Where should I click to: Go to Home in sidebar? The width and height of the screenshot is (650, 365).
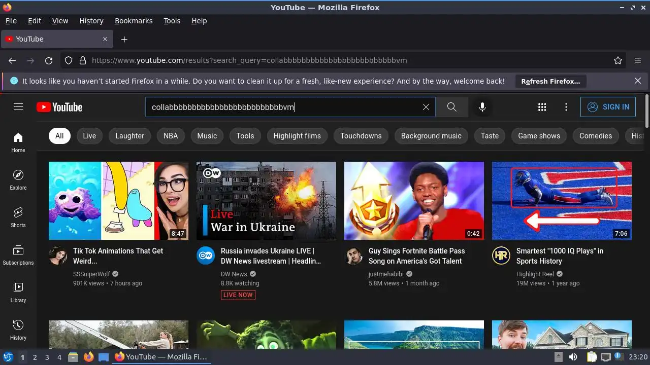(x=18, y=142)
